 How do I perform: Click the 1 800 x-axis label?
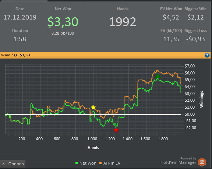click(x=163, y=139)
